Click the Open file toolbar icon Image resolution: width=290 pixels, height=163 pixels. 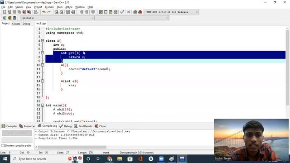(9, 12)
